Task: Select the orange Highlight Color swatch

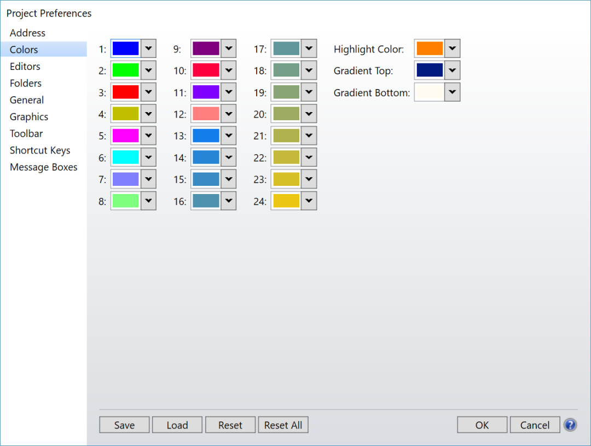Action: click(429, 49)
